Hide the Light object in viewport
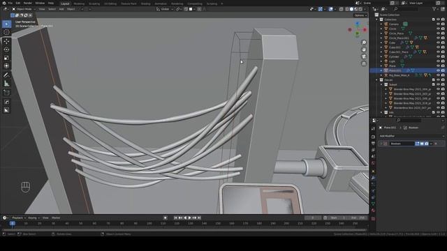Image resolution: width=447 pixels, height=251 pixels. tap(438, 61)
